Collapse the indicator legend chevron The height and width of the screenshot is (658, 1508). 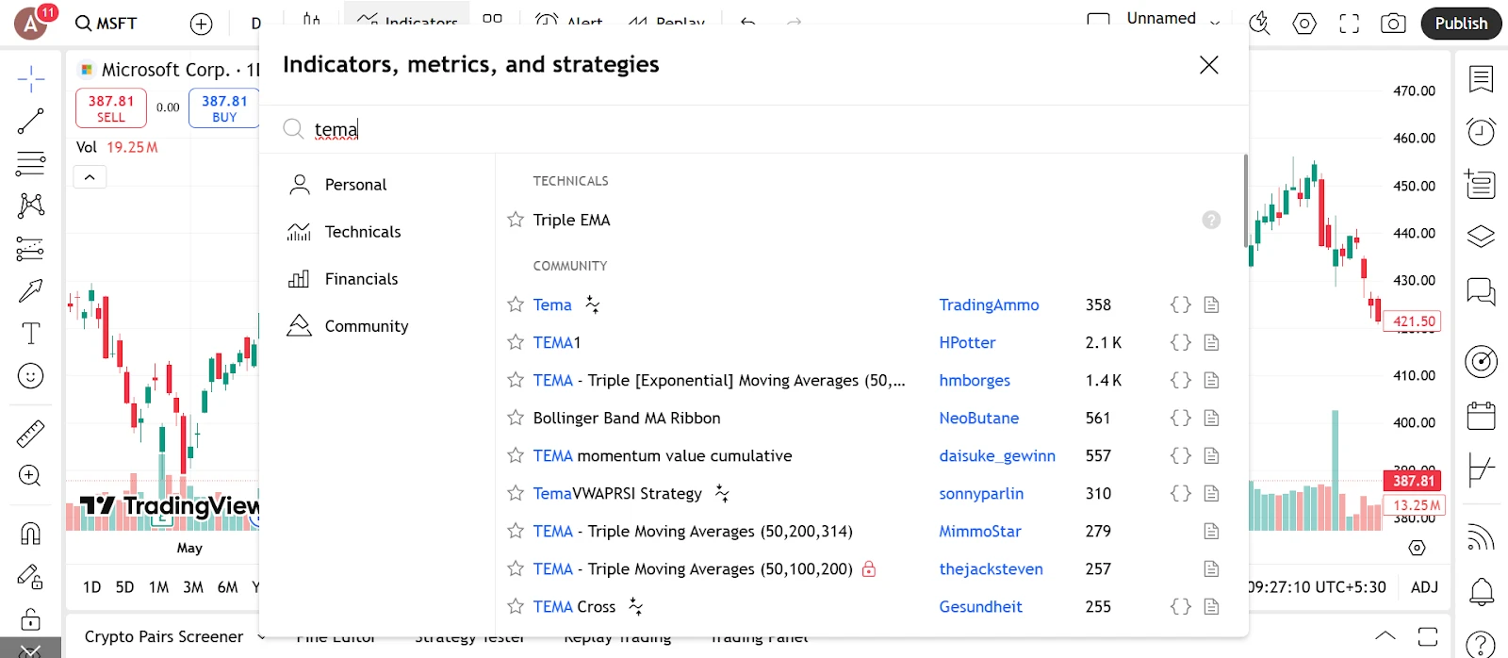coord(90,177)
